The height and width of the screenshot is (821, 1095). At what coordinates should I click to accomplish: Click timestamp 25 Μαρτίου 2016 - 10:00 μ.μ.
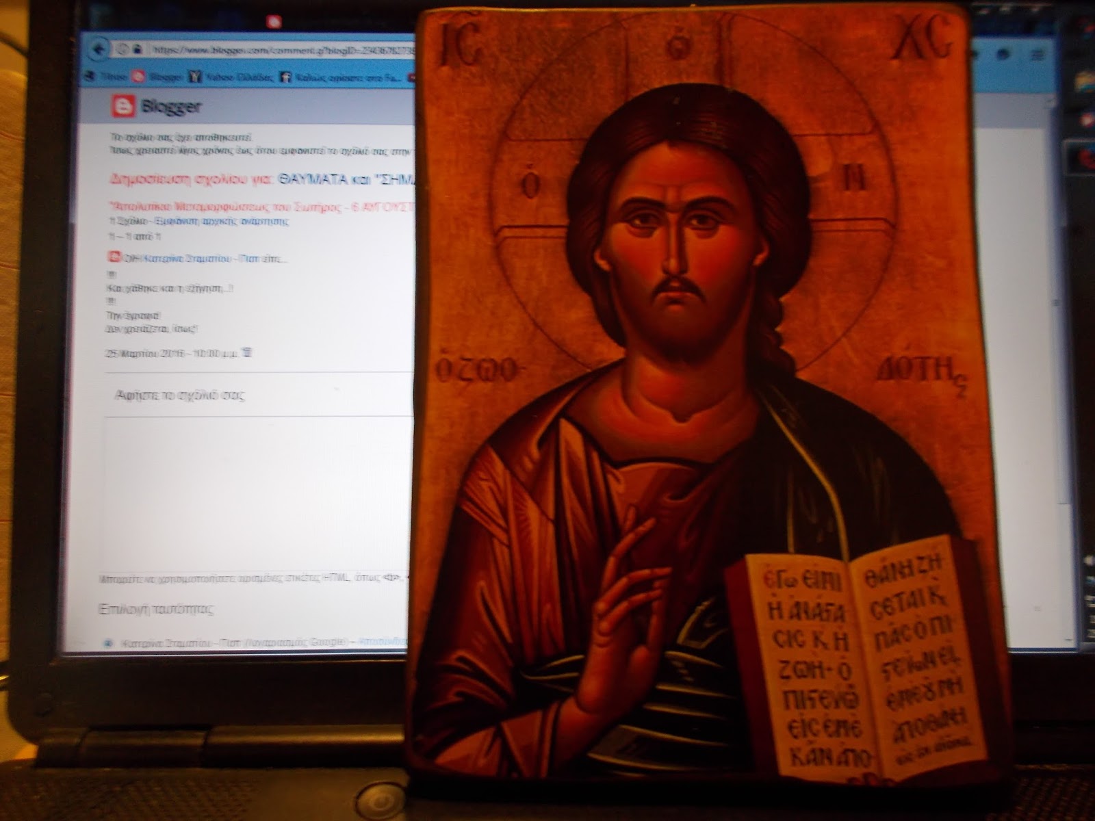click(171, 354)
